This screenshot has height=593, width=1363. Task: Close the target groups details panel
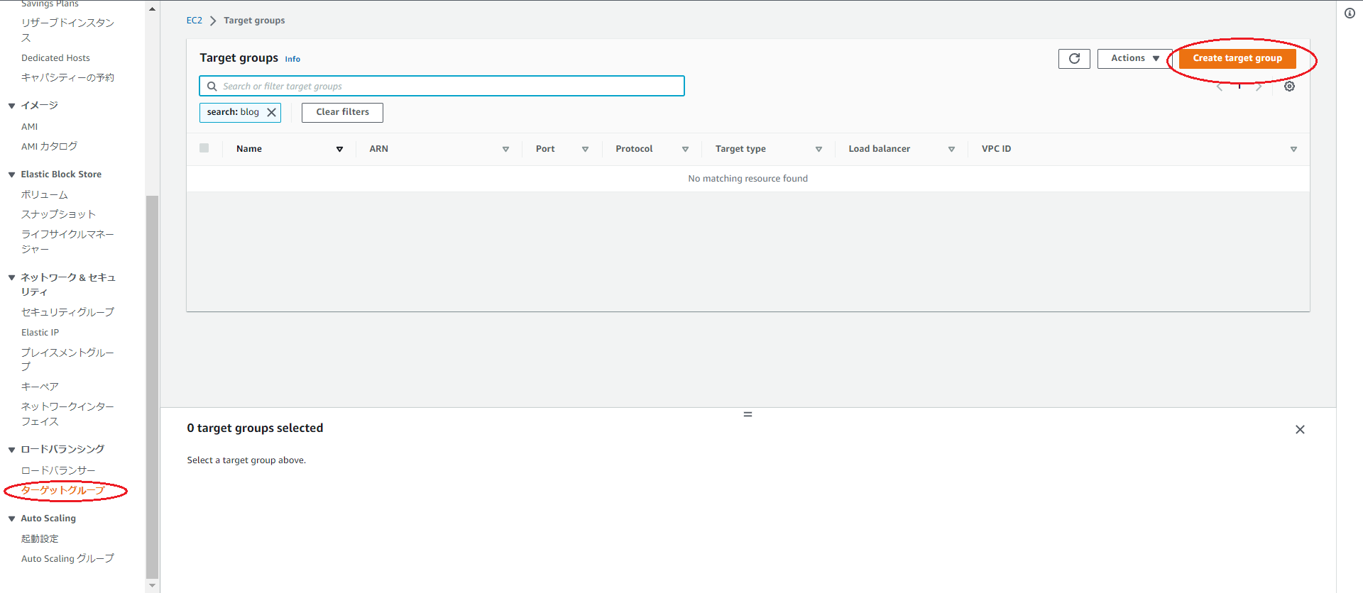pos(1300,430)
